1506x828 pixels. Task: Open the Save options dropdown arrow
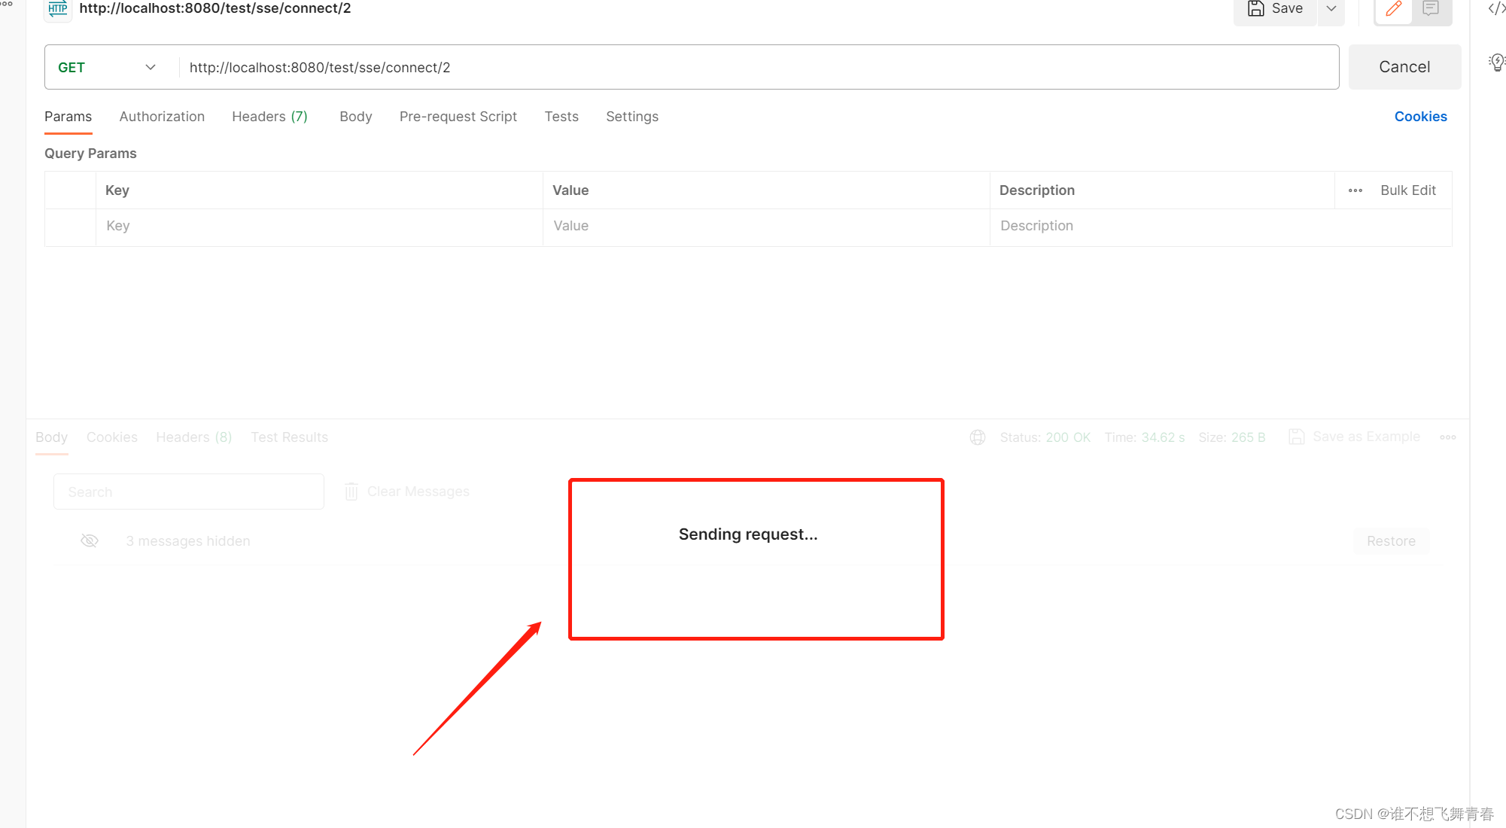tap(1331, 8)
